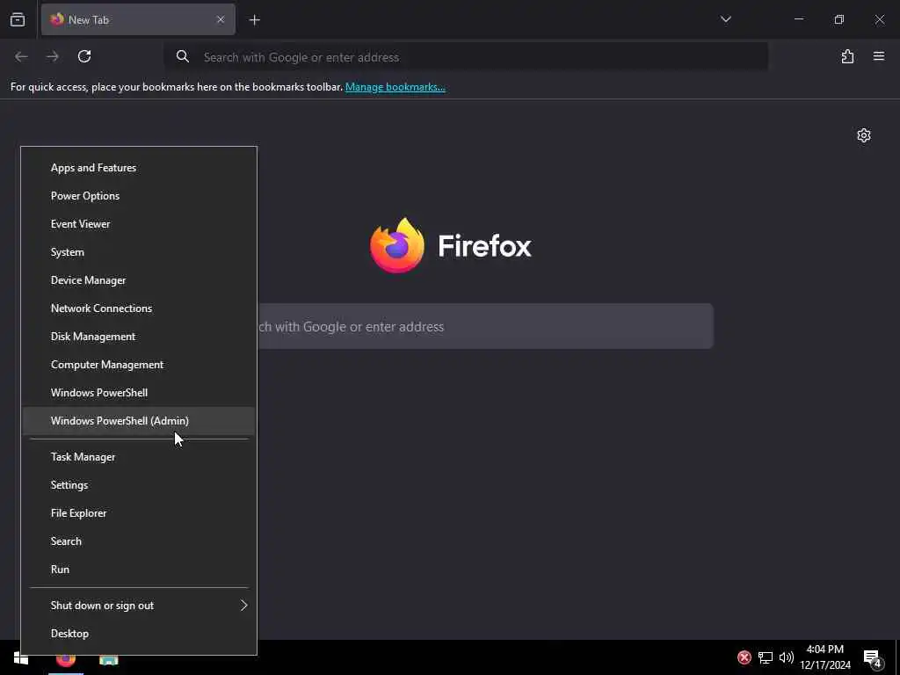Select Power Options in the menu
The image size is (900, 675).
(x=138, y=196)
